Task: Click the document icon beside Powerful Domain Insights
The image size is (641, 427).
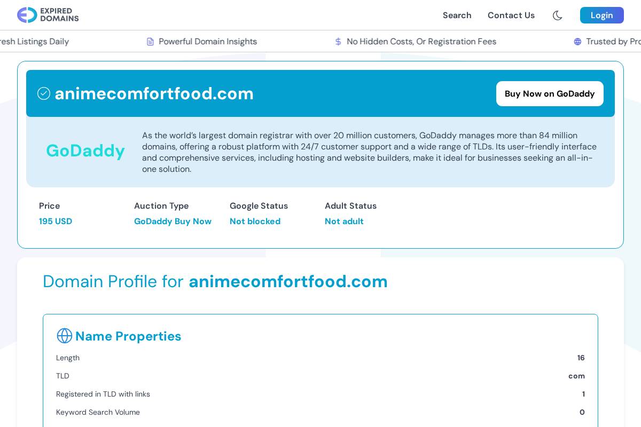Action: (151, 41)
